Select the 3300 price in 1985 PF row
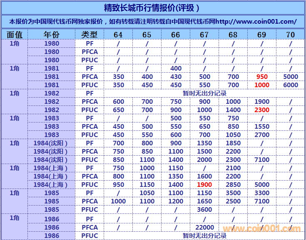The height and width of the screenshot is (240, 306). [262, 193]
